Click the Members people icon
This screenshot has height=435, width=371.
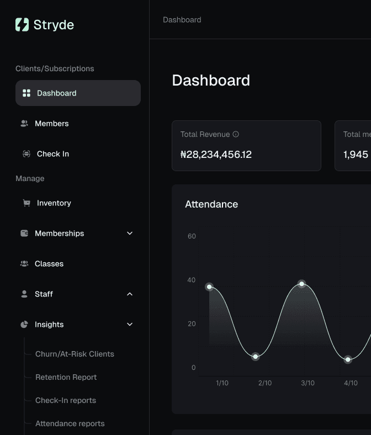tap(24, 124)
